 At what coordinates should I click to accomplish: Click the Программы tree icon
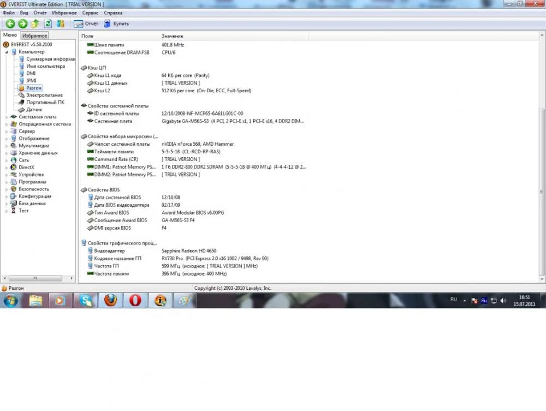pyautogui.click(x=14, y=182)
